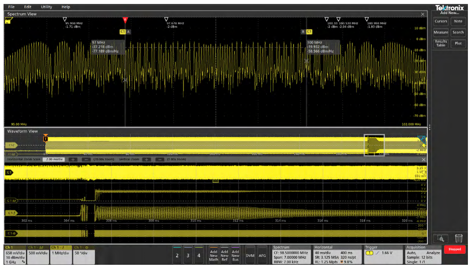Open the Ch 1 settings badge
This screenshot has height=267, width=471.
[x=15, y=255]
